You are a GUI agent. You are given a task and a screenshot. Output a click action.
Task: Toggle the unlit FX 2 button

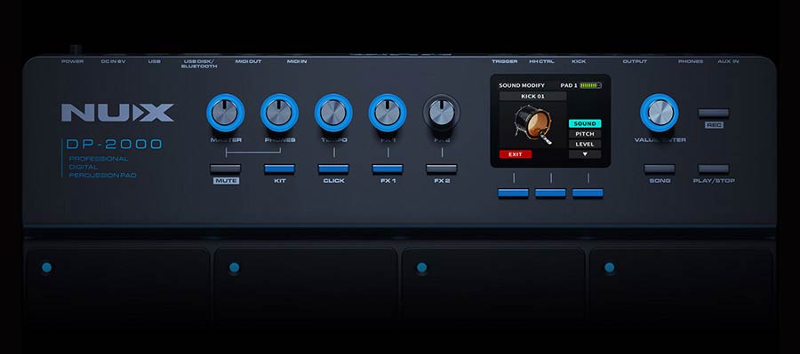point(441,169)
